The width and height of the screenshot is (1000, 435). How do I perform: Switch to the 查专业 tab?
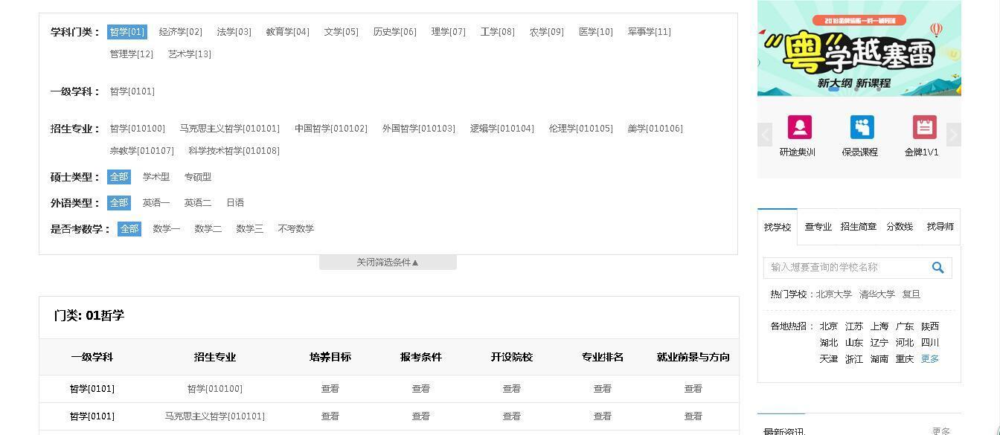[x=818, y=227]
